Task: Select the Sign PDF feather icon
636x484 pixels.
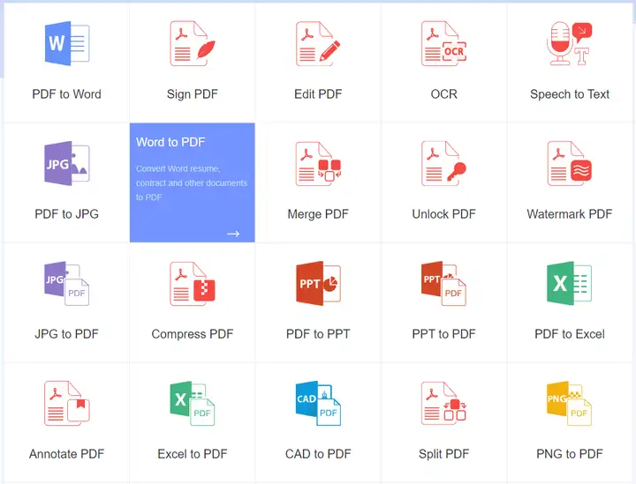Action: coord(193,43)
